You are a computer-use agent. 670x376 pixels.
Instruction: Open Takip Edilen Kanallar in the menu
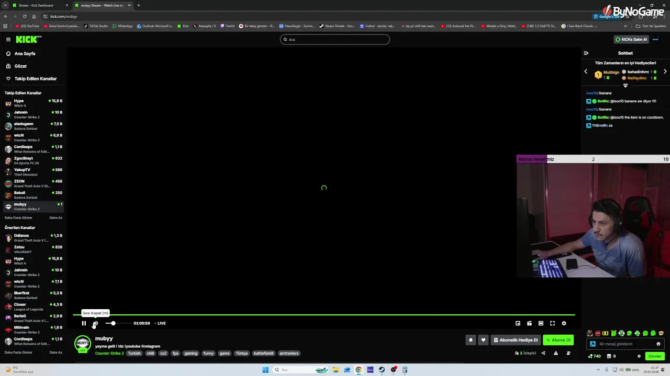(31, 79)
